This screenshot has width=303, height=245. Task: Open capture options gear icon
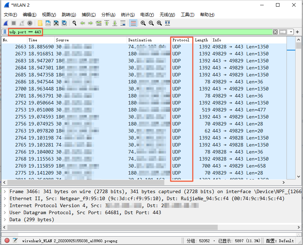pos(30,23)
